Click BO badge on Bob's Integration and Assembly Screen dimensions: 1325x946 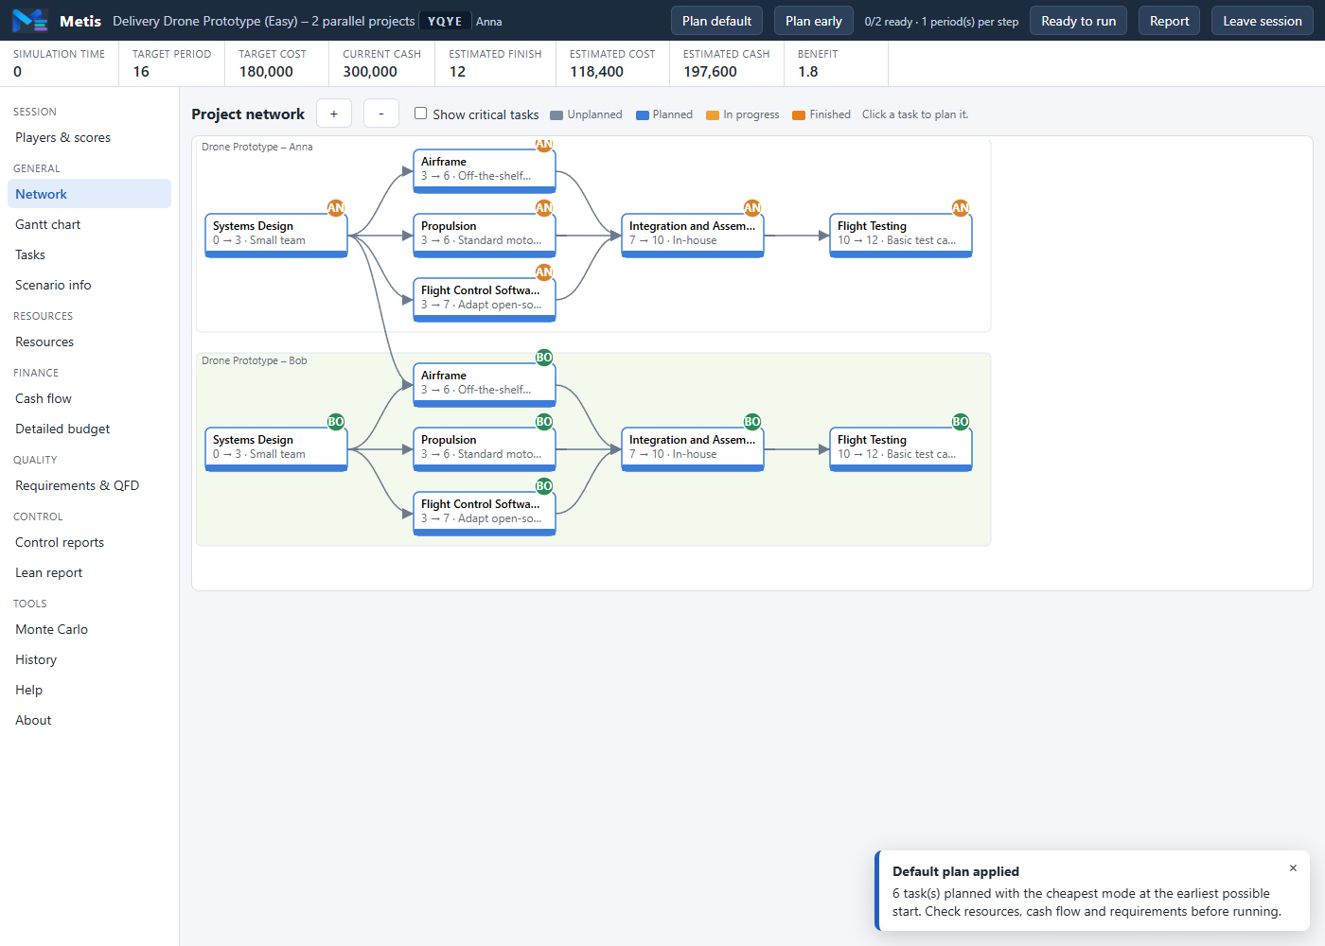coord(752,422)
